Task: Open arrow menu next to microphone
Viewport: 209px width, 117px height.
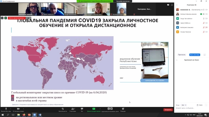Action: [10, 109]
